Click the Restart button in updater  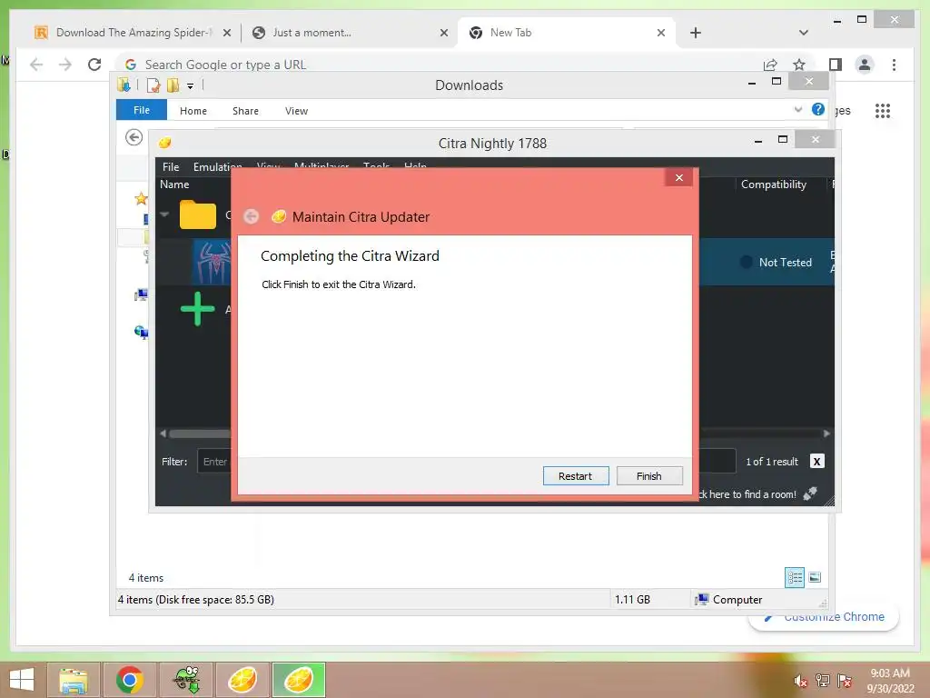pos(575,476)
